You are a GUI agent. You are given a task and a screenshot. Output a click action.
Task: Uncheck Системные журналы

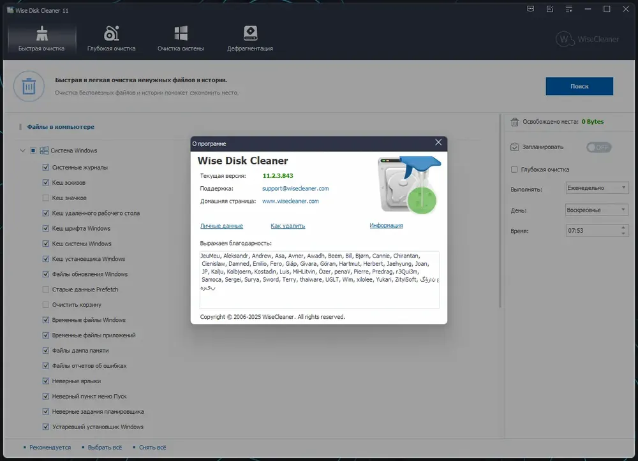(x=45, y=168)
